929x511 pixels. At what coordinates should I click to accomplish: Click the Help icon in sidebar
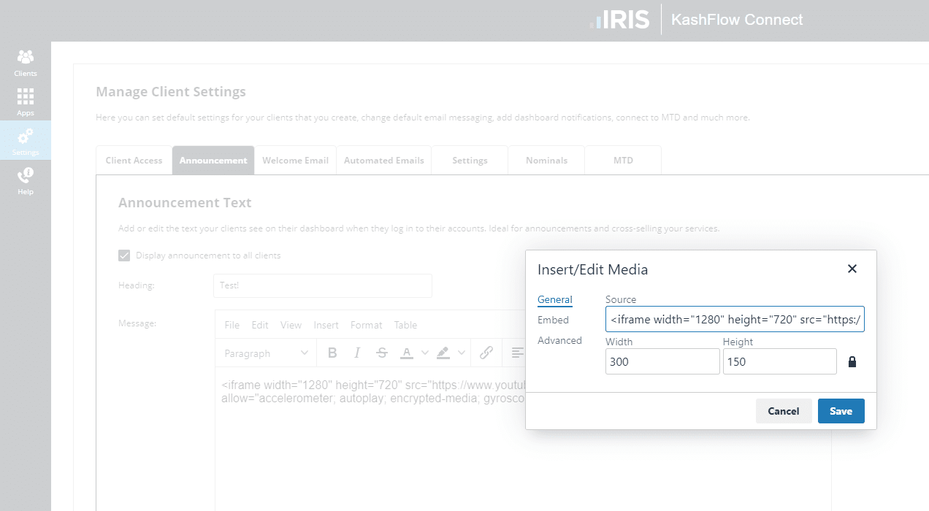tap(26, 181)
